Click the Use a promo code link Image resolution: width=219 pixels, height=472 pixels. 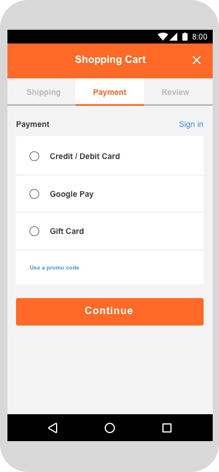tap(54, 268)
